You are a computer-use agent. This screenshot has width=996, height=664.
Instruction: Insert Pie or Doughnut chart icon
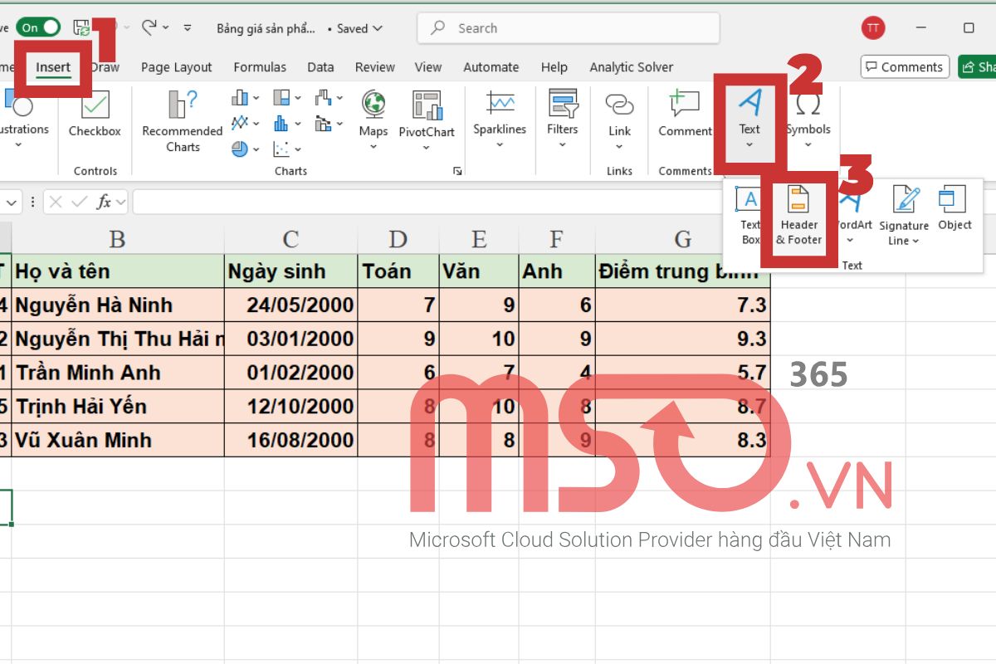[x=245, y=149]
